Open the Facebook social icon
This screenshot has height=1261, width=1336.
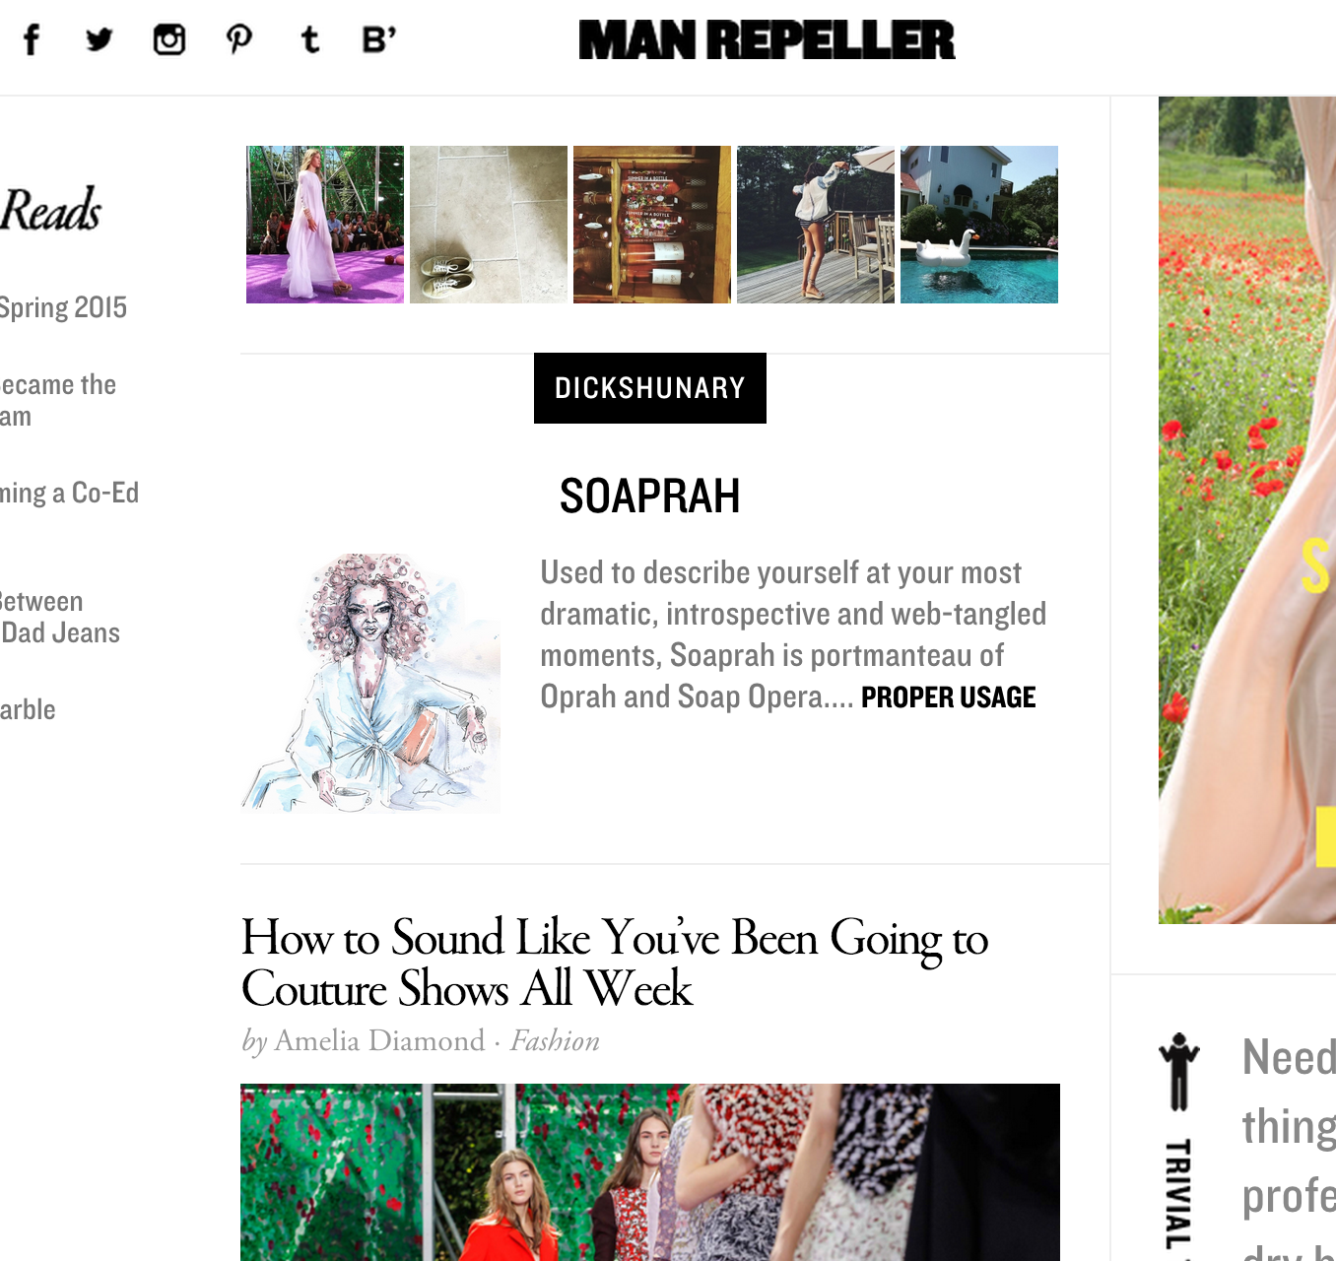(x=32, y=39)
